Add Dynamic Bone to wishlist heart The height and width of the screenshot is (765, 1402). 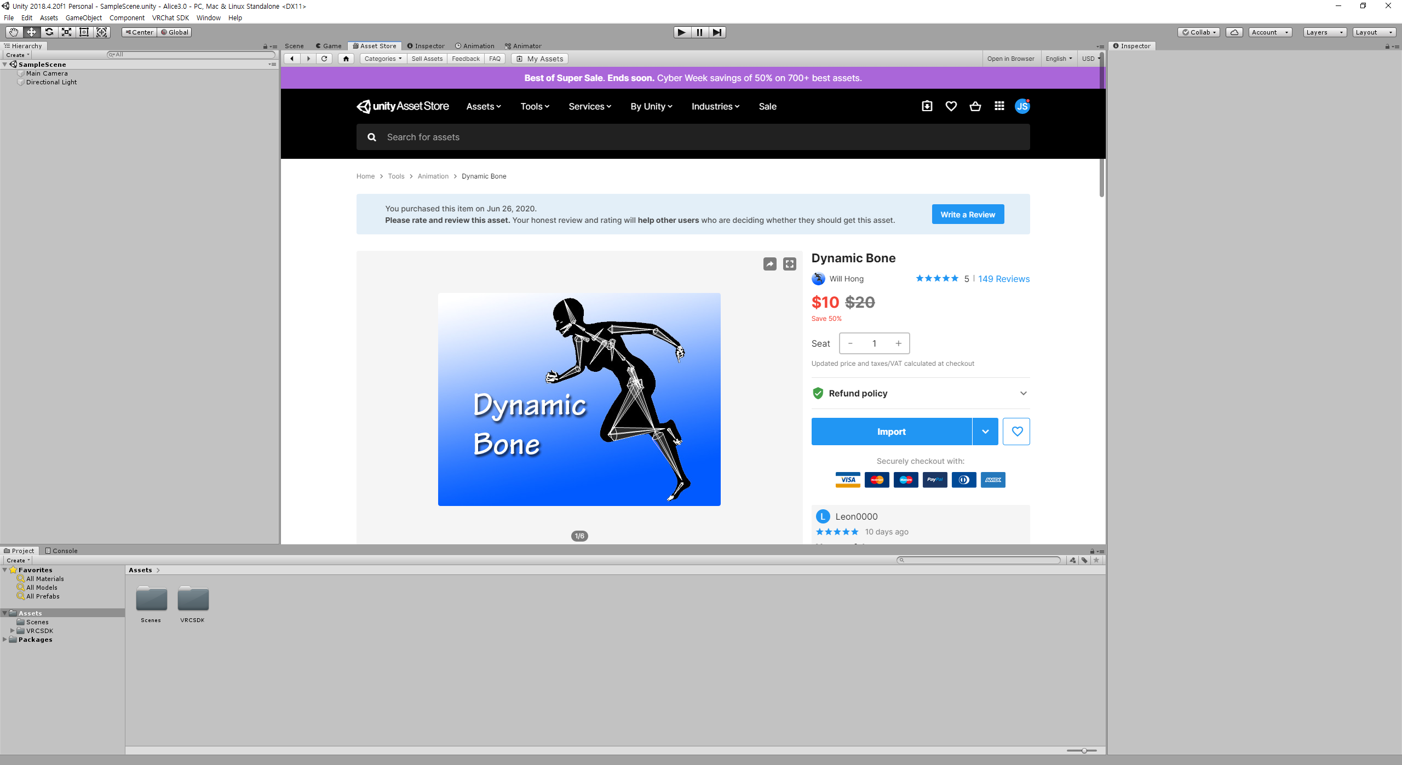(1016, 432)
